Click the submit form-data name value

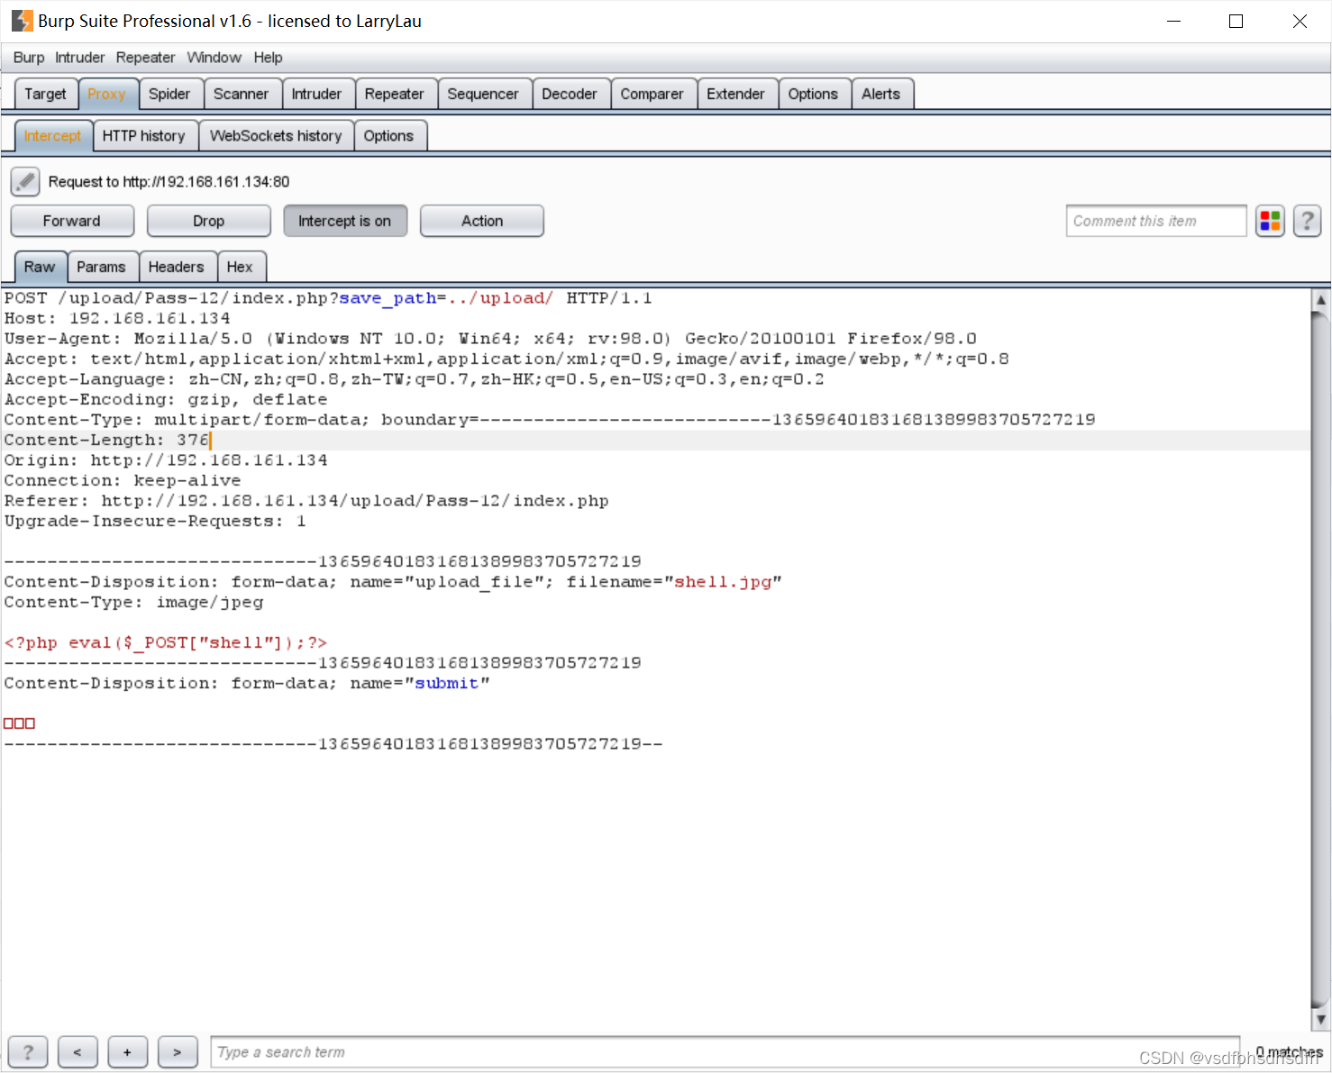pos(447,683)
